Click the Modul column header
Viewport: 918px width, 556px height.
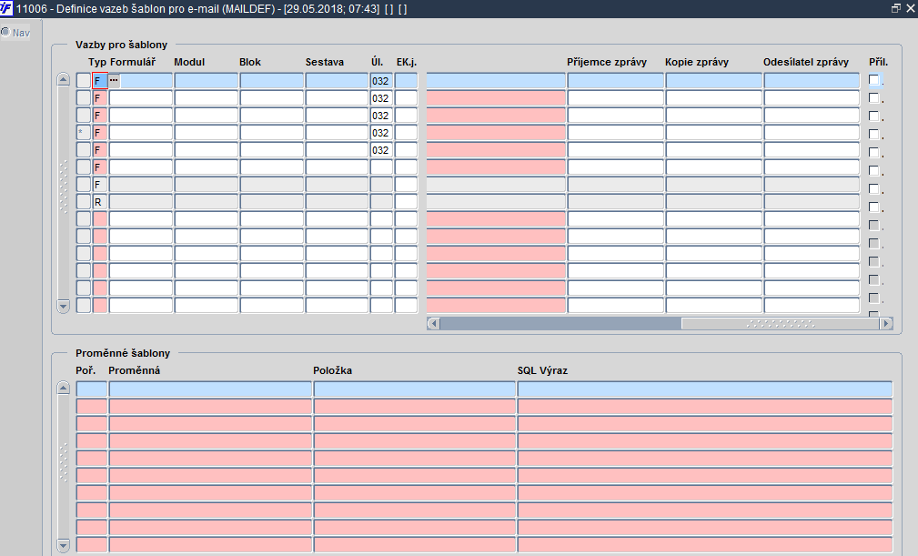tap(189, 62)
